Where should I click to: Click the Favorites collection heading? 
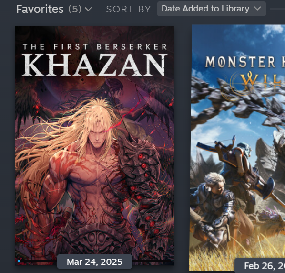coord(40,9)
